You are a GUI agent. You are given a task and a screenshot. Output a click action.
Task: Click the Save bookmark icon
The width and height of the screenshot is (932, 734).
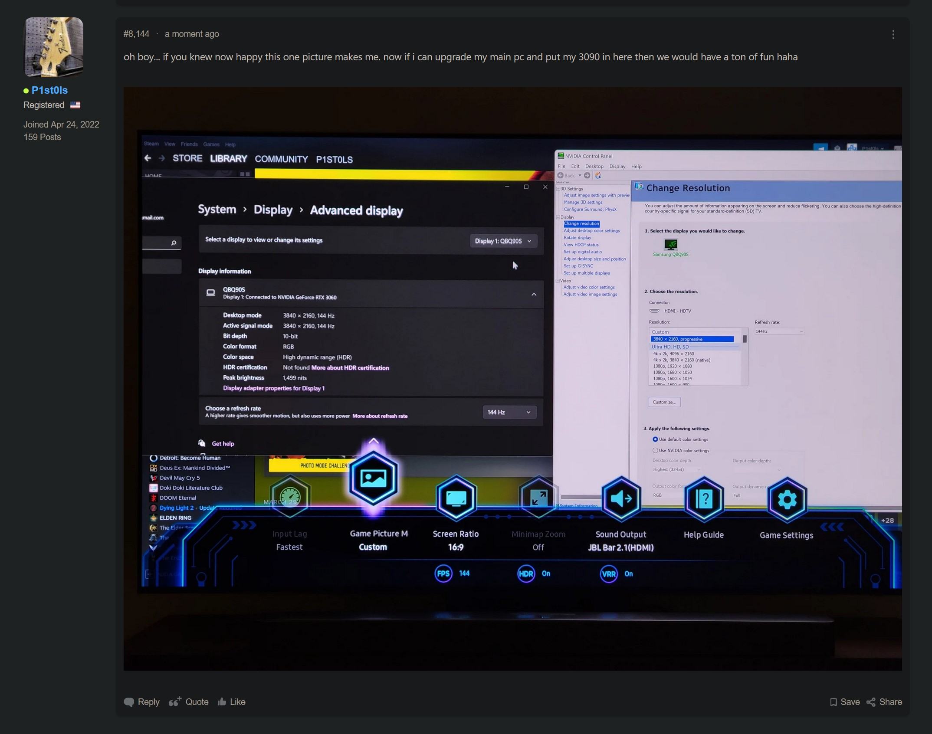click(833, 702)
